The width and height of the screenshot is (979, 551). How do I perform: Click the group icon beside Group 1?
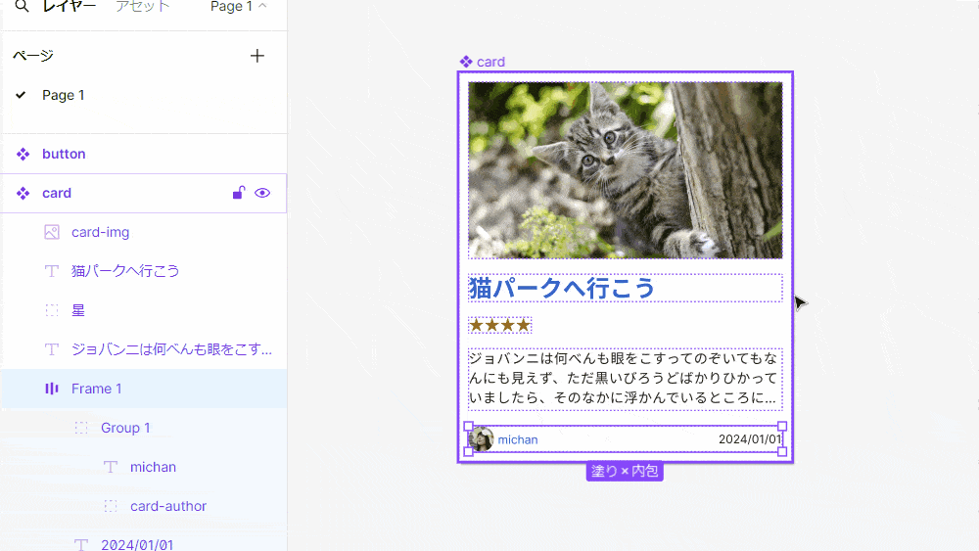pos(81,428)
